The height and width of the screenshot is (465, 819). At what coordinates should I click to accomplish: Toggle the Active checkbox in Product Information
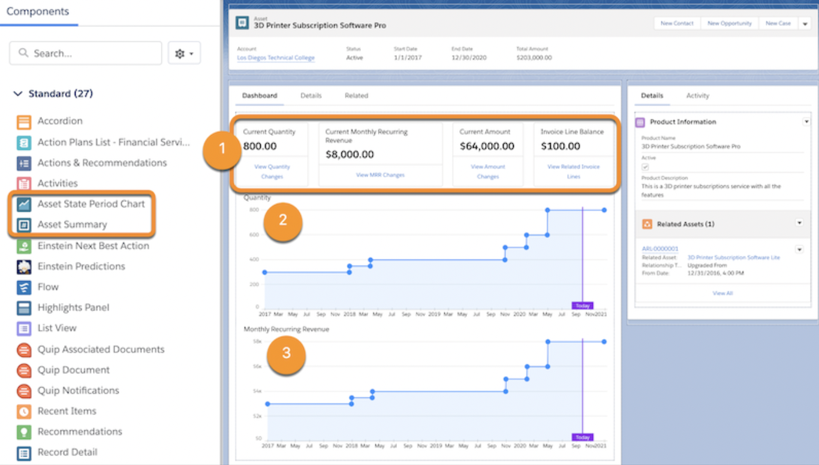coord(645,167)
